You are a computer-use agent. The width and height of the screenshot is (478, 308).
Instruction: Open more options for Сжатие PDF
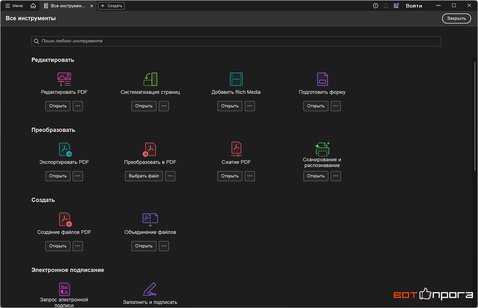coord(250,176)
